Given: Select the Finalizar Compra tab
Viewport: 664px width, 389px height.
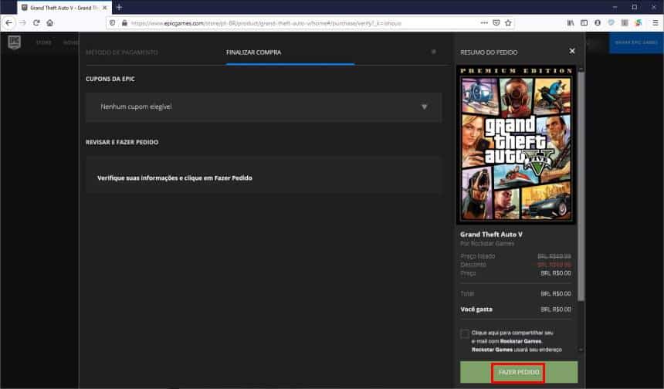Looking at the screenshot, I should click(x=253, y=52).
